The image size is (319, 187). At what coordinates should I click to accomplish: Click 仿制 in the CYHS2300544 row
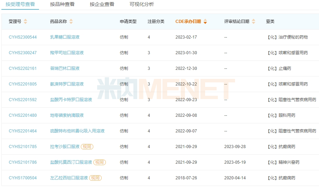pyautogui.click(x=124, y=37)
